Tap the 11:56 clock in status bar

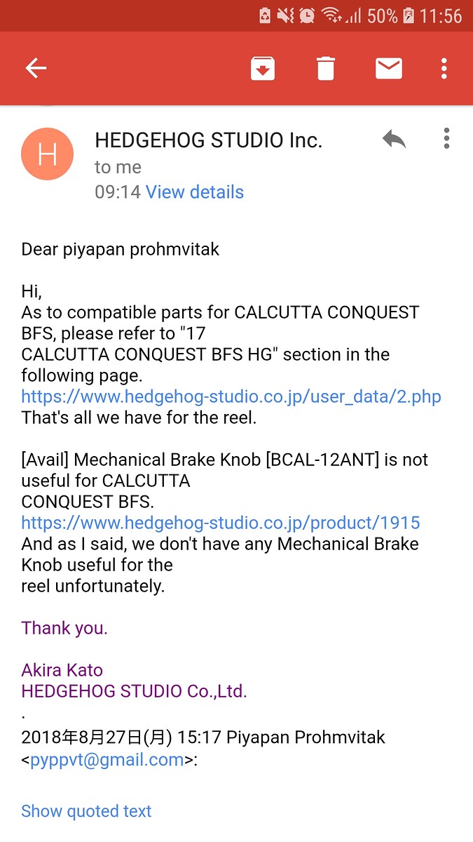(x=441, y=15)
